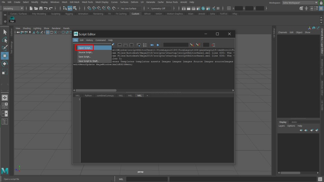Open the Workspace selector dropdown
The width and height of the screenshot is (324, 182).
pyautogui.click(x=300, y=3)
